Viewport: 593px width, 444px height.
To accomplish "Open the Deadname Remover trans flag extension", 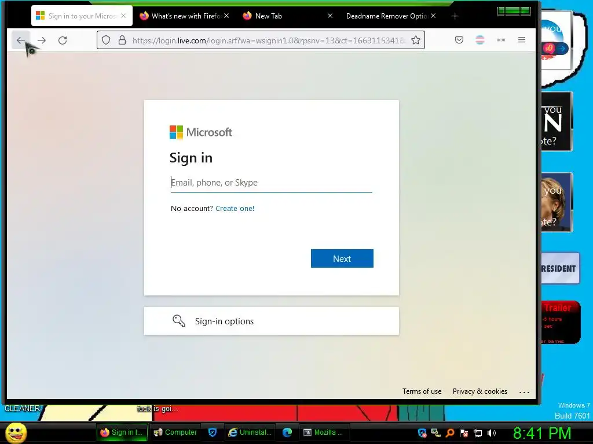I will pyautogui.click(x=480, y=40).
